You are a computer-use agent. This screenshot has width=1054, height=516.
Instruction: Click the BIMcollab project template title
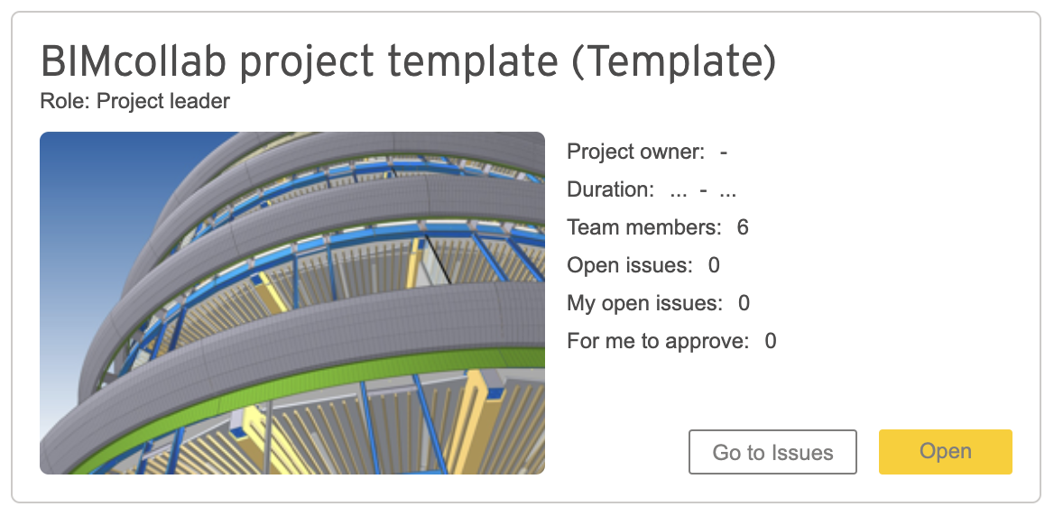[408, 61]
